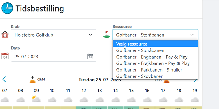Image resolution: width=219 pixels, height=109 pixels.
Task: Choose 'Golfbaner - Frøjkbanen - Pay & Play'
Action: [x=155, y=63]
